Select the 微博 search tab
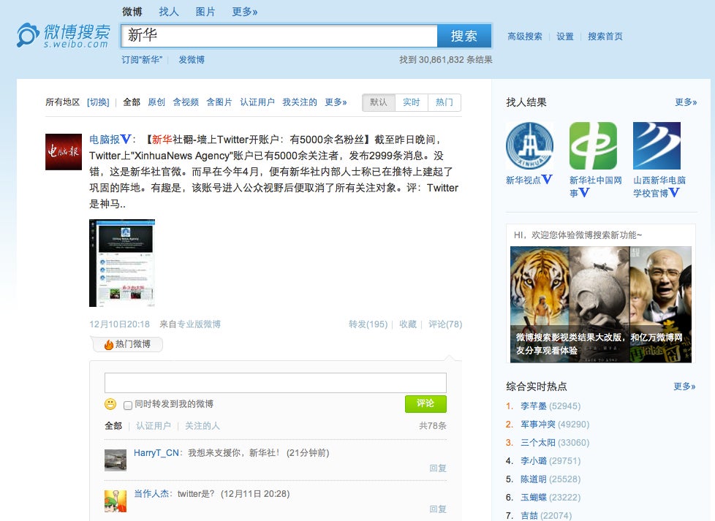715x521 pixels. (132, 12)
